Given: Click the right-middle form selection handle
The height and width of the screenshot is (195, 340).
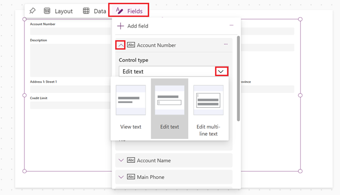Looking at the screenshot, I should point(300,95).
